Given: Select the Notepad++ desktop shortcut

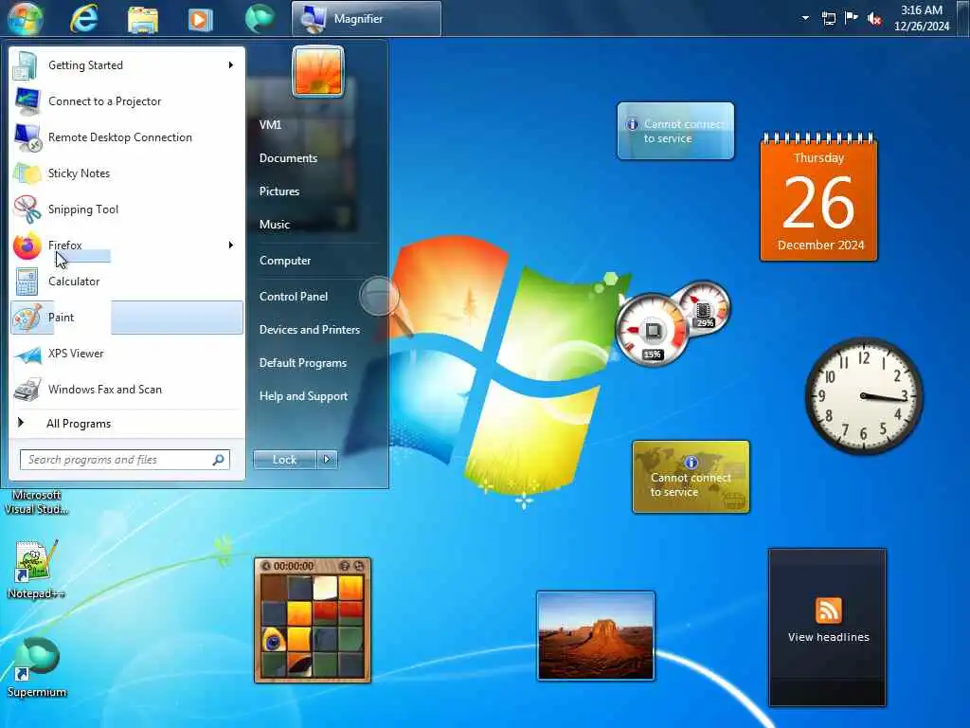Looking at the screenshot, I should 35,570.
